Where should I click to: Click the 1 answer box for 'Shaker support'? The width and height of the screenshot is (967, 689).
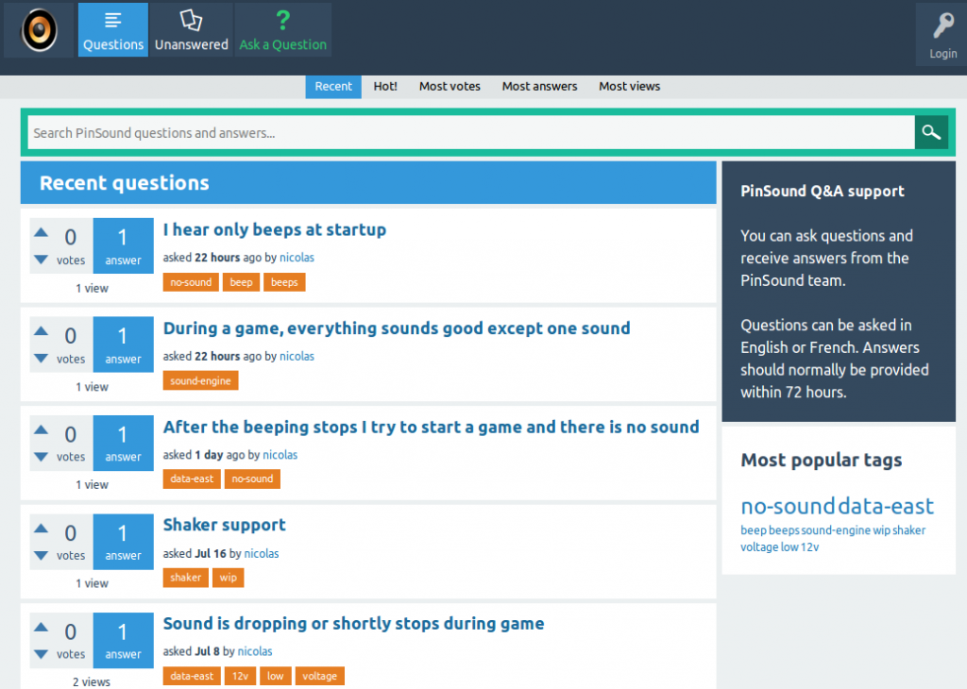pos(124,541)
